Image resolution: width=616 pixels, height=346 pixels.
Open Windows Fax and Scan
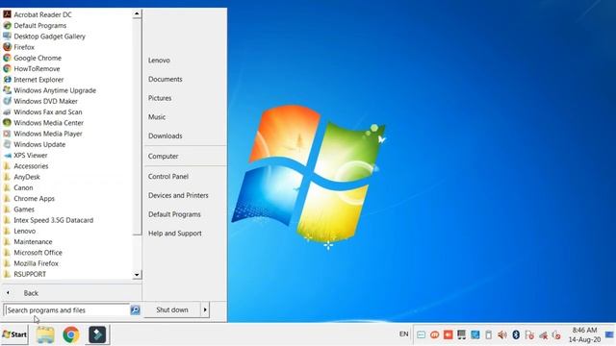pyautogui.click(x=42, y=111)
